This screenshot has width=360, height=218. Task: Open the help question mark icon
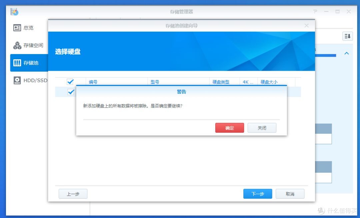pyautogui.click(x=315, y=11)
